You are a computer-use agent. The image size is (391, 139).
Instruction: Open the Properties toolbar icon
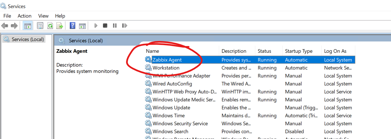pyautogui.click(x=40, y=26)
